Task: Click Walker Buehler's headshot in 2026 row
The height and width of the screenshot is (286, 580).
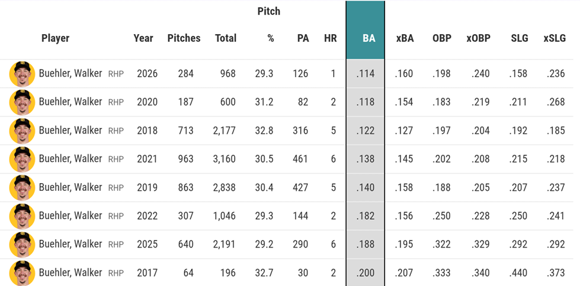Action: (x=23, y=74)
